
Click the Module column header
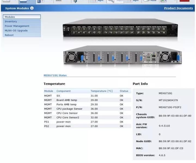(x=48, y=91)
